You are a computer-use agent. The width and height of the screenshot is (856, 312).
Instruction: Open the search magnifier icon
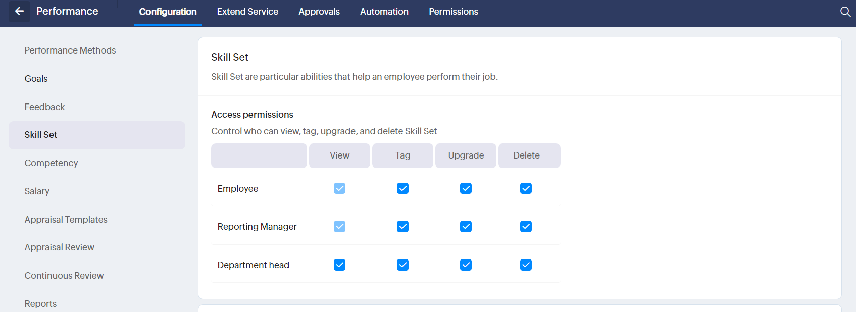[845, 12]
